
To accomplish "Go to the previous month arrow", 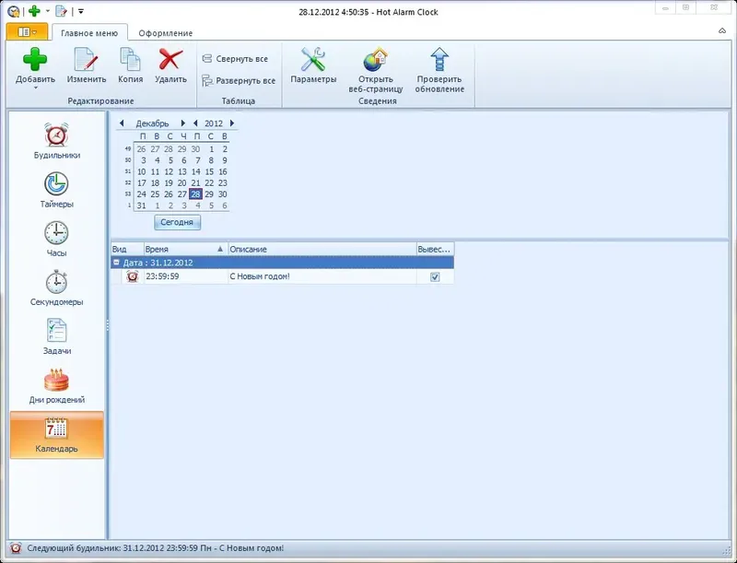I will point(122,123).
